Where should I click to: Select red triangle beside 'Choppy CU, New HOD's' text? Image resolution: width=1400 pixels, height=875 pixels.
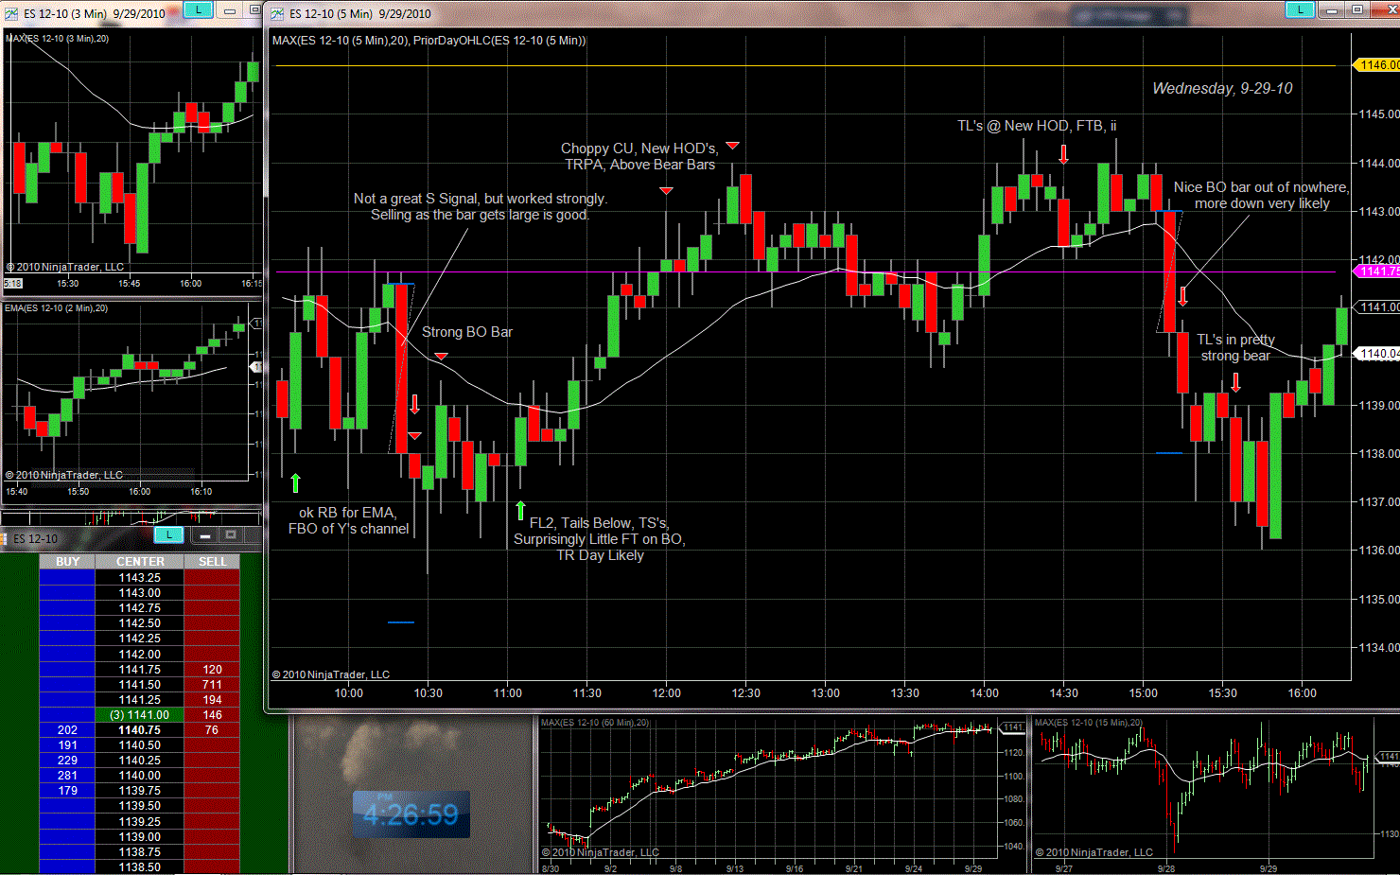click(x=732, y=146)
